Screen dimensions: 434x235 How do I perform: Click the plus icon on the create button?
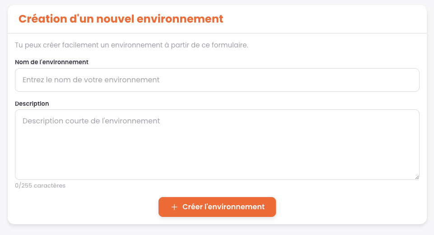tap(174, 207)
